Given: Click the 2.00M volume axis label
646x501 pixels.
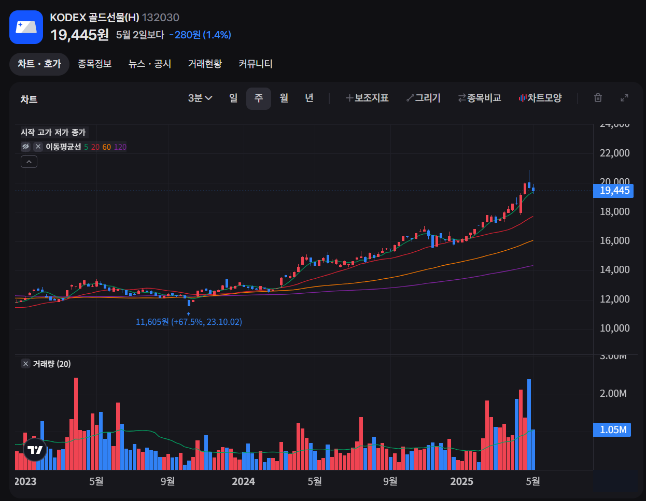Looking at the screenshot, I should tap(613, 393).
